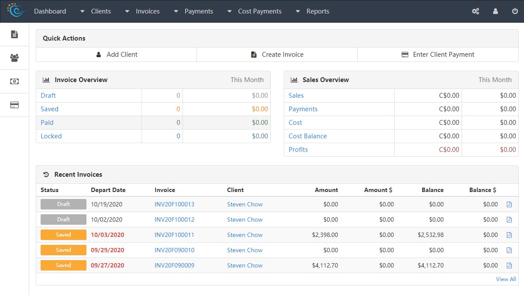This screenshot has width=524, height=295.
Task: Expand the Cost Payments dropdown arrow
Action: point(230,11)
